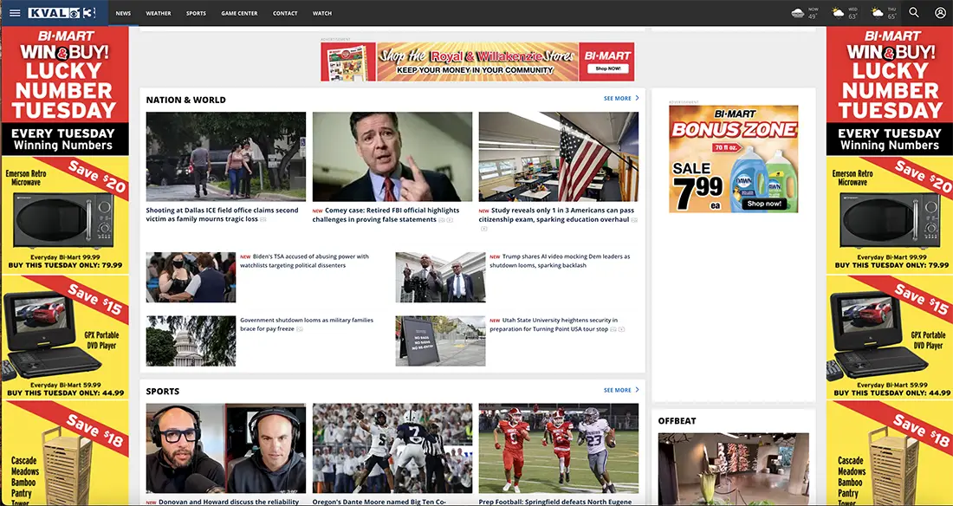Screen dimensions: 953x506
Task: Open Biden's TSA watchlists headline
Action: 304,261
